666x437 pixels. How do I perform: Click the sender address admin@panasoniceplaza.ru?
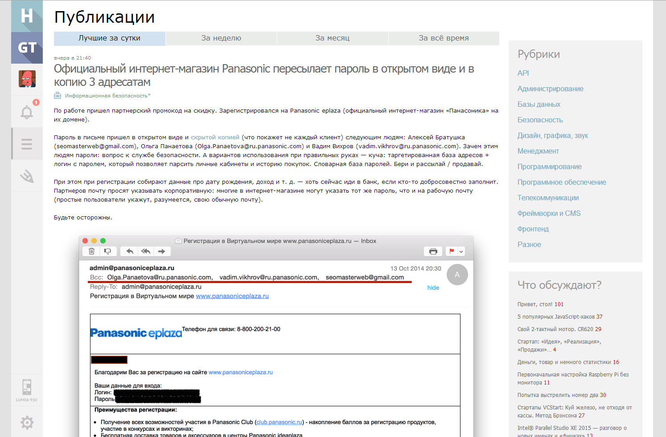132,268
